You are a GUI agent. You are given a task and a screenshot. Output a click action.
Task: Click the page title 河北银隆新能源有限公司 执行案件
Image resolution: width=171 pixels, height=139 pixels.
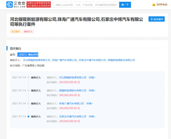tap(77, 22)
